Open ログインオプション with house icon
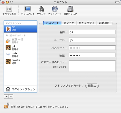121x113 pixels. pyautogui.click(x=20, y=89)
